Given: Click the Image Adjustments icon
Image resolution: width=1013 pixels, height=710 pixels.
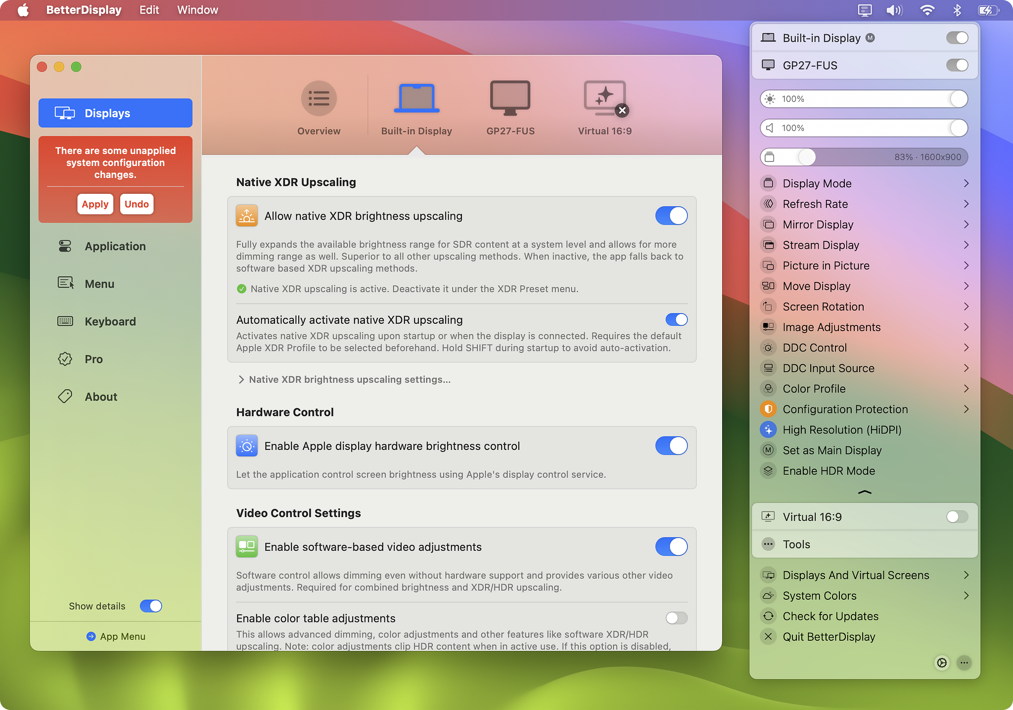Looking at the screenshot, I should click(768, 327).
